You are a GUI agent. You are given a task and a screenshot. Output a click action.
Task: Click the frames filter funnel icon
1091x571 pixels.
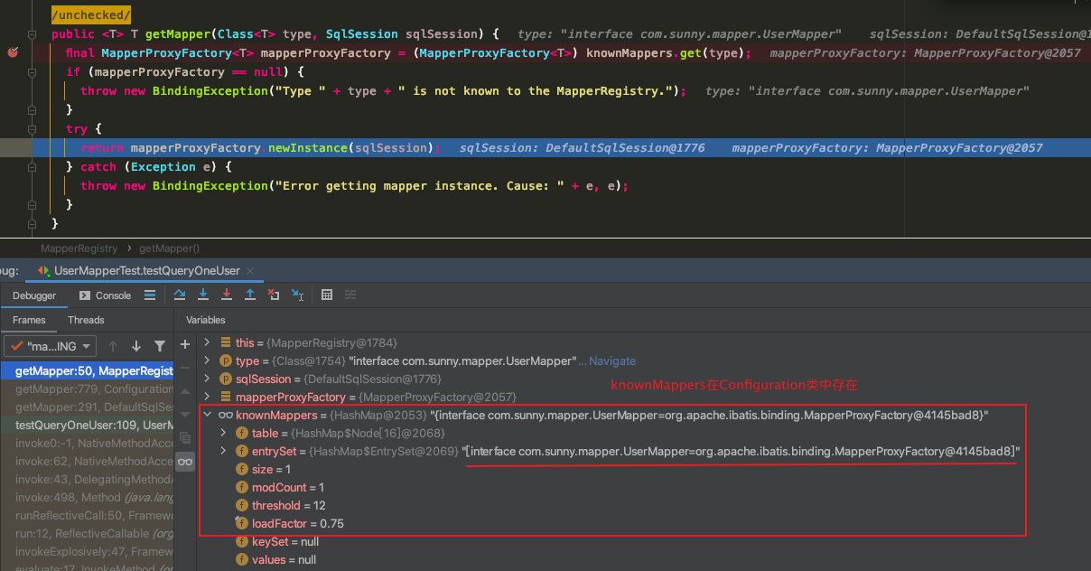click(160, 346)
